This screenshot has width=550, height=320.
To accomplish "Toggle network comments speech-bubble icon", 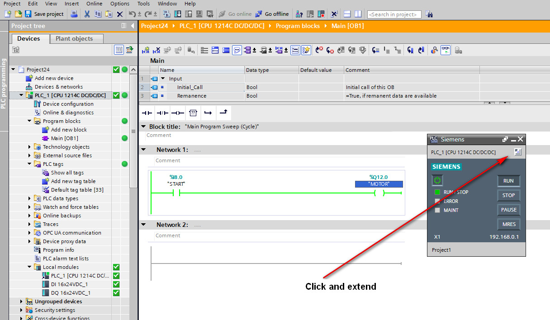I will pos(237,50).
